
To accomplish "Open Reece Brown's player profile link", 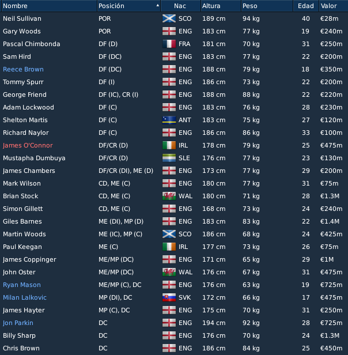I will click(23, 69).
